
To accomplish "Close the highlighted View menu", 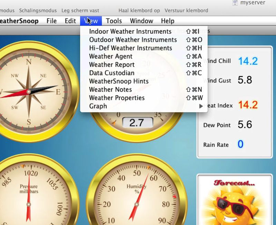I will (91, 21).
